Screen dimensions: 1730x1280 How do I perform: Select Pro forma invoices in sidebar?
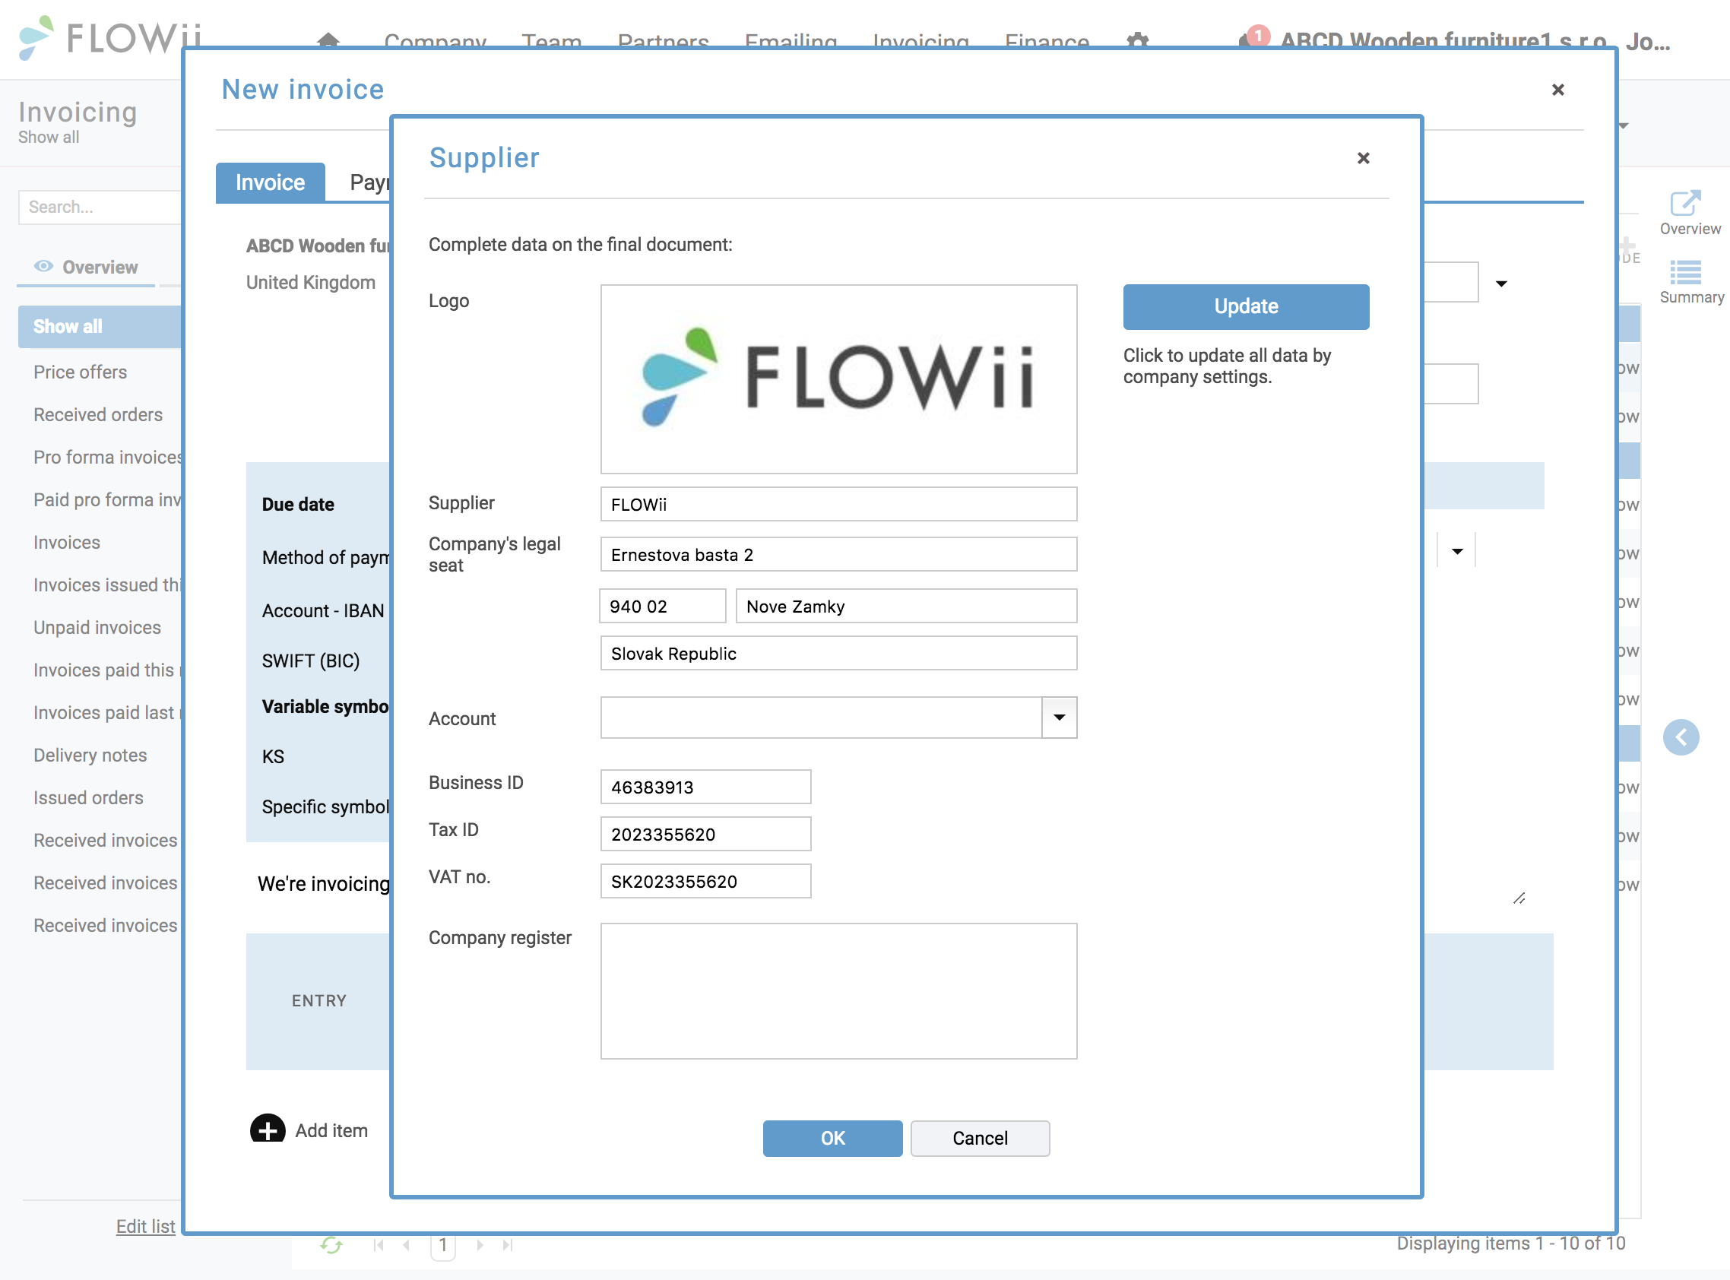(107, 457)
